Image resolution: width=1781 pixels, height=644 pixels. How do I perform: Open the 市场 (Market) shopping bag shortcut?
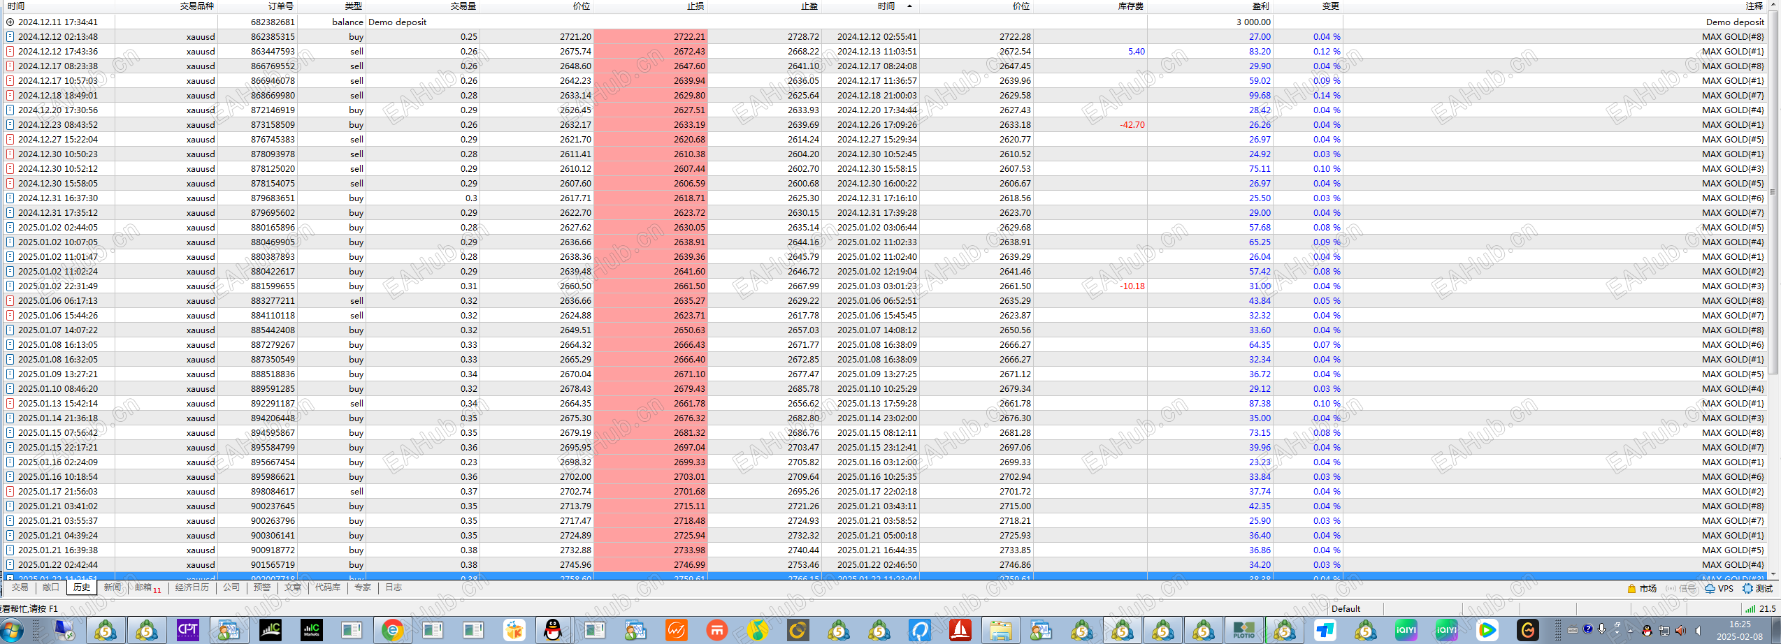point(1642,588)
